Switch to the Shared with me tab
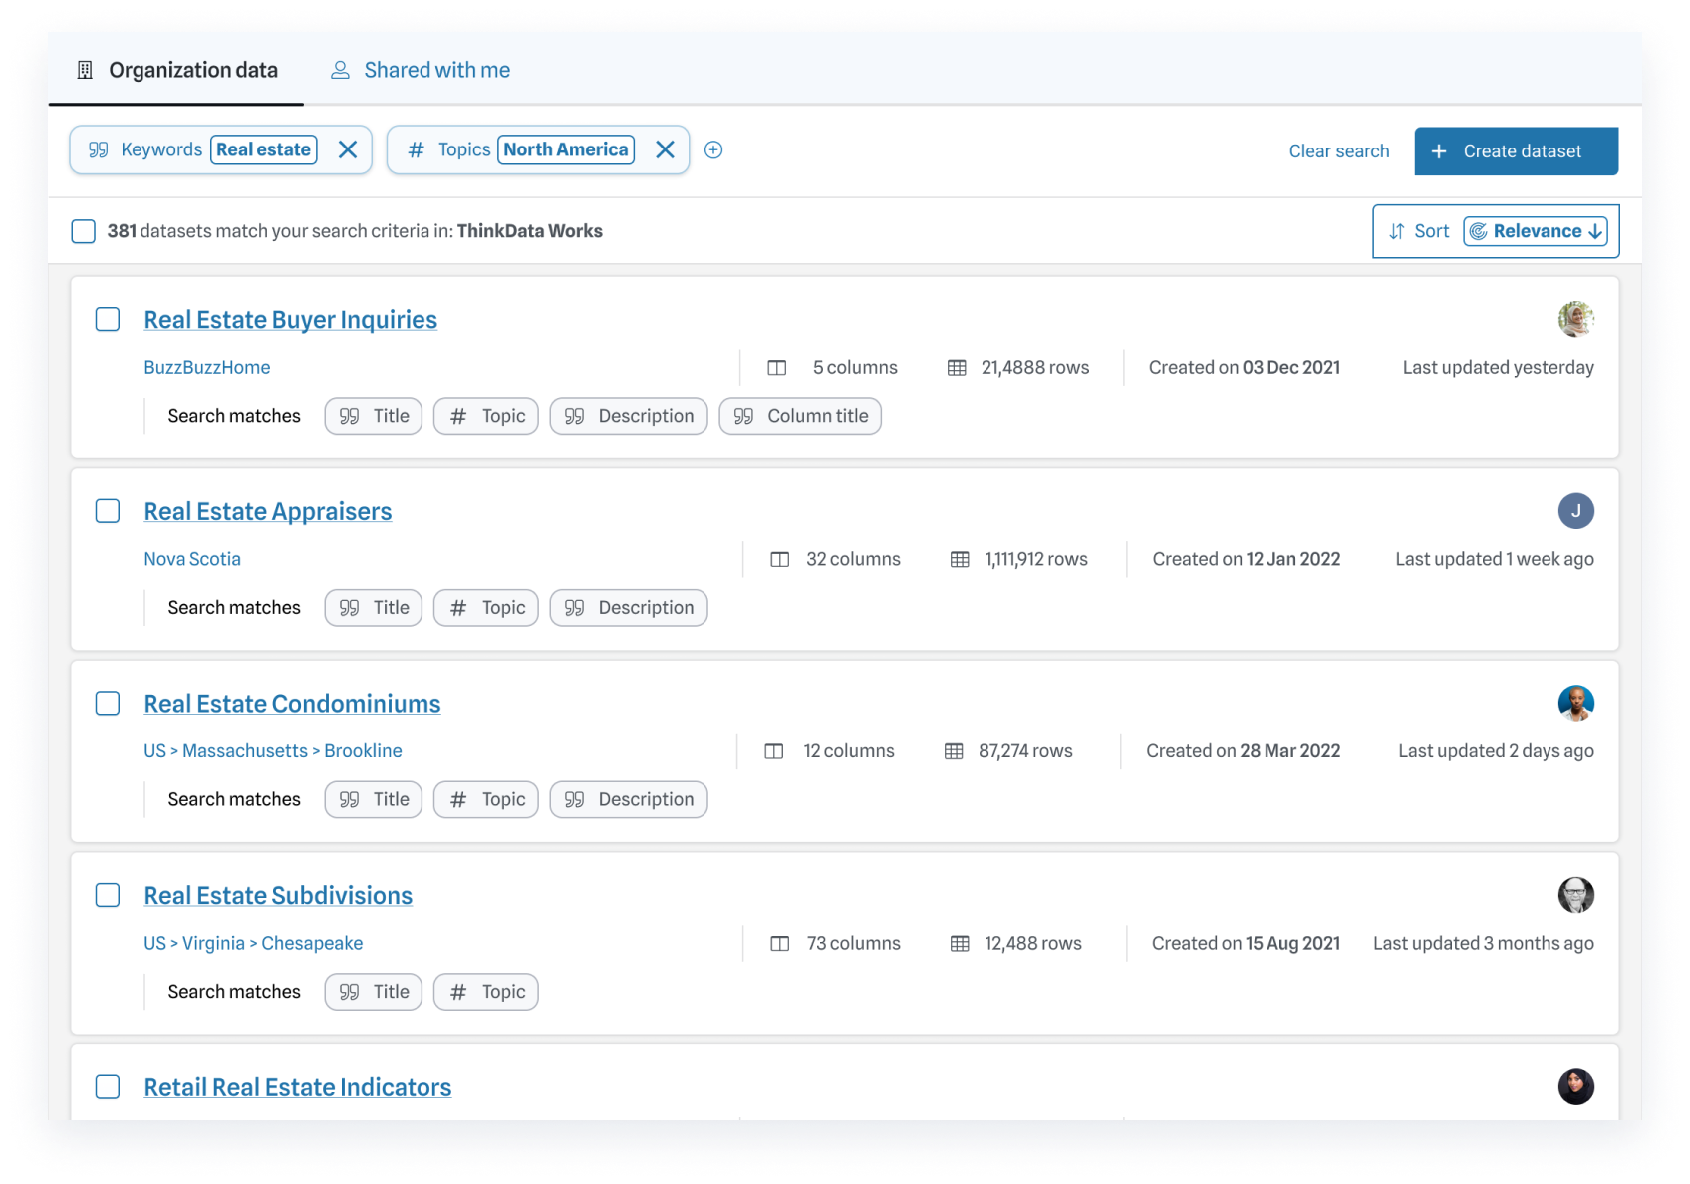This screenshot has height=1184, width=1690. click(x=436, y=70)
